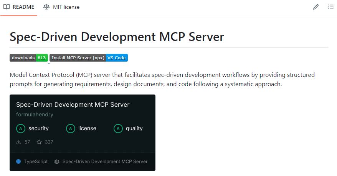Click the Install MCP Server (npx) badge
The width and height of the screenshot is (337, 176).
(x=78, y=58)
